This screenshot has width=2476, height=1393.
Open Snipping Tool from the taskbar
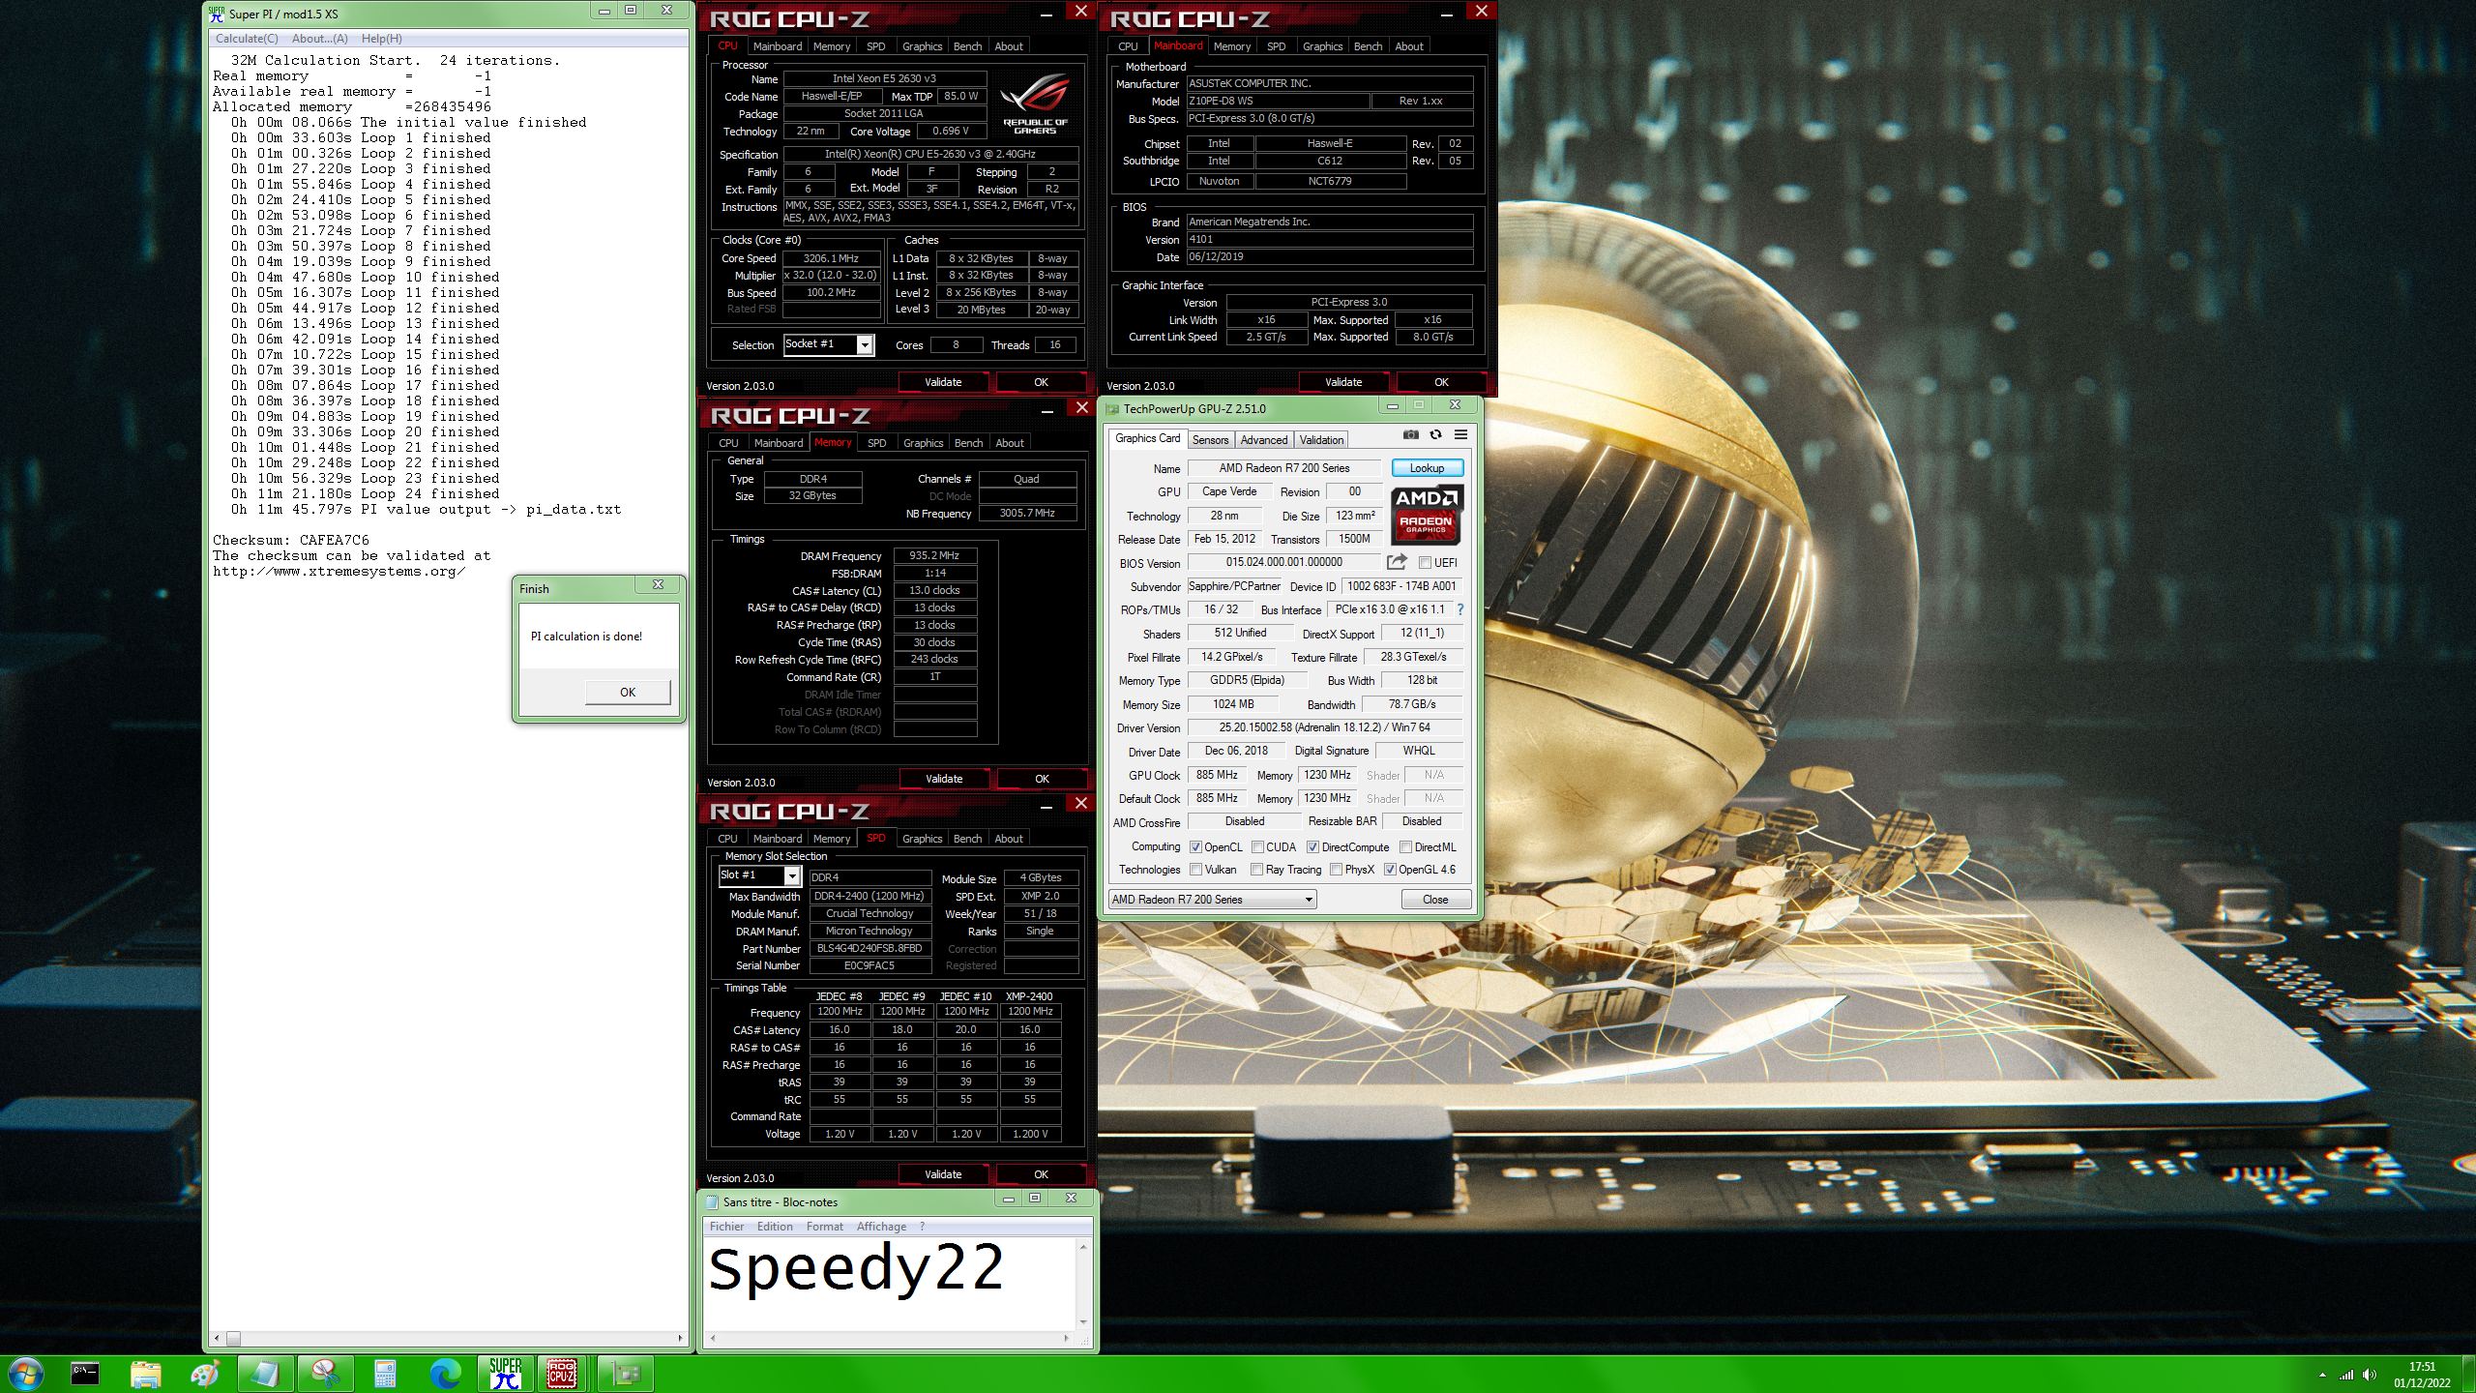(325, 1374)
